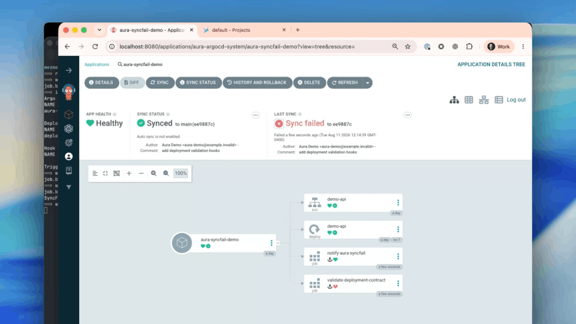This screenshot has width=576, height=324.
Task: Toggle the group nodes frame icon
Action: (x=116, y=173)
